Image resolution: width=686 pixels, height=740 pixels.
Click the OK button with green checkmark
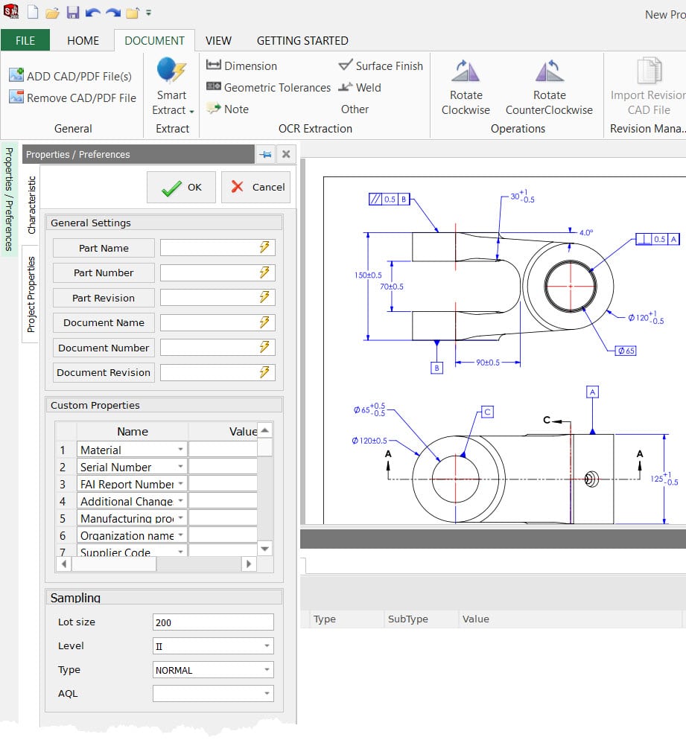181,187
